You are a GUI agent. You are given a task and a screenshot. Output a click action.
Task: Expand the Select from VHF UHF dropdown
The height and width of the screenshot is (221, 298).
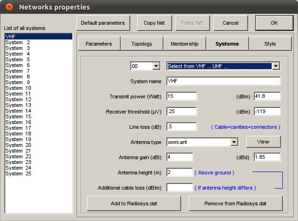275,66
